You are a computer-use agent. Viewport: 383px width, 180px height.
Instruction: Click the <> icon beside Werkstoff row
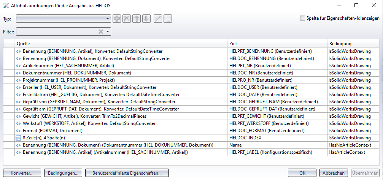[x=18, y=123]
